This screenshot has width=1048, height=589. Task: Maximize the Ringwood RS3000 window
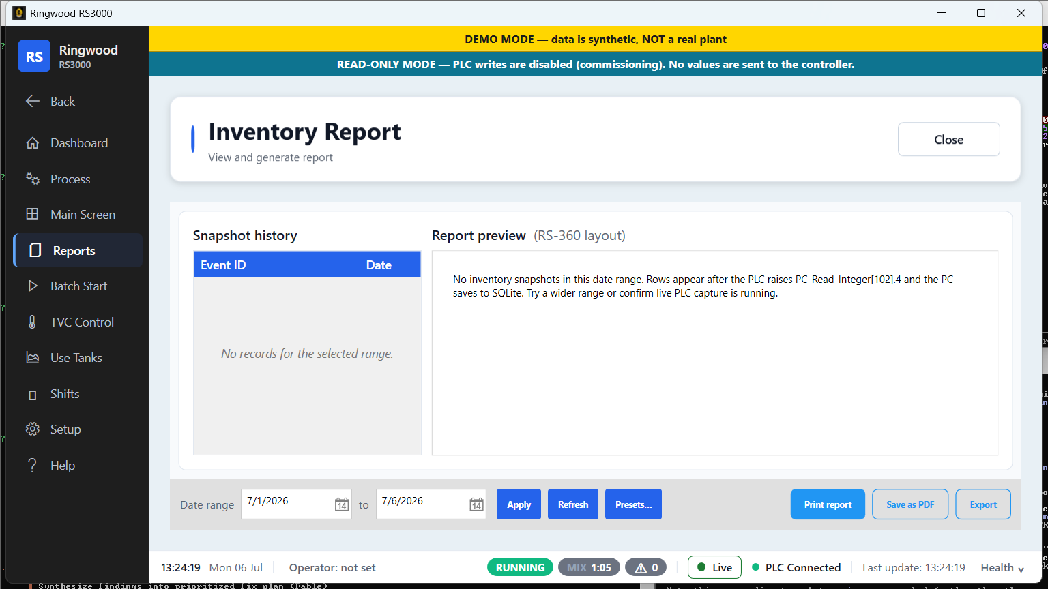coord(981,13)
